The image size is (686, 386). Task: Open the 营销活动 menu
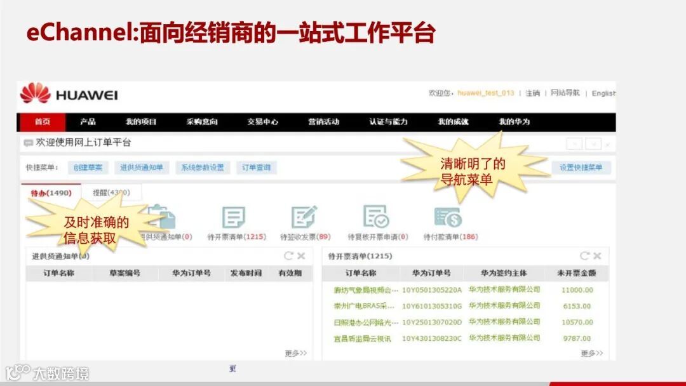click(x=324, y=122)
